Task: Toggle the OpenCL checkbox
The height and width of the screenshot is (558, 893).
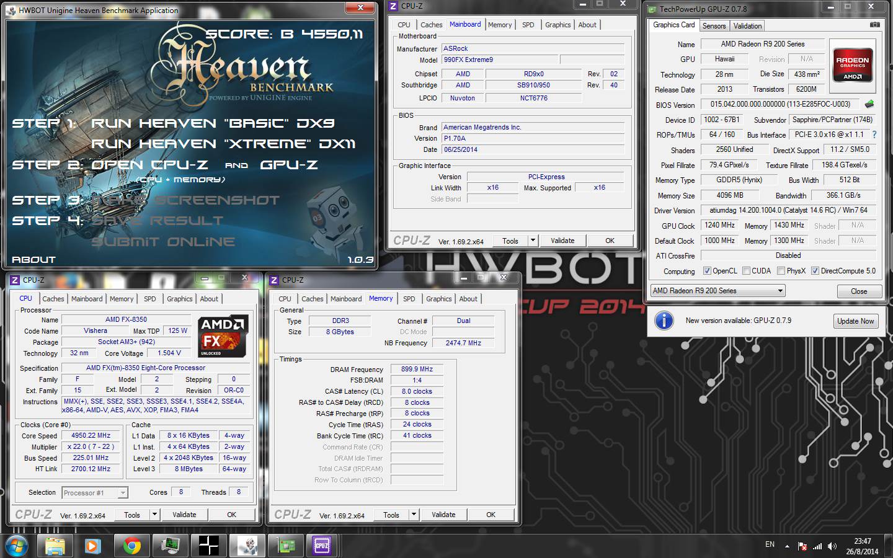Action: click(707, 271)
